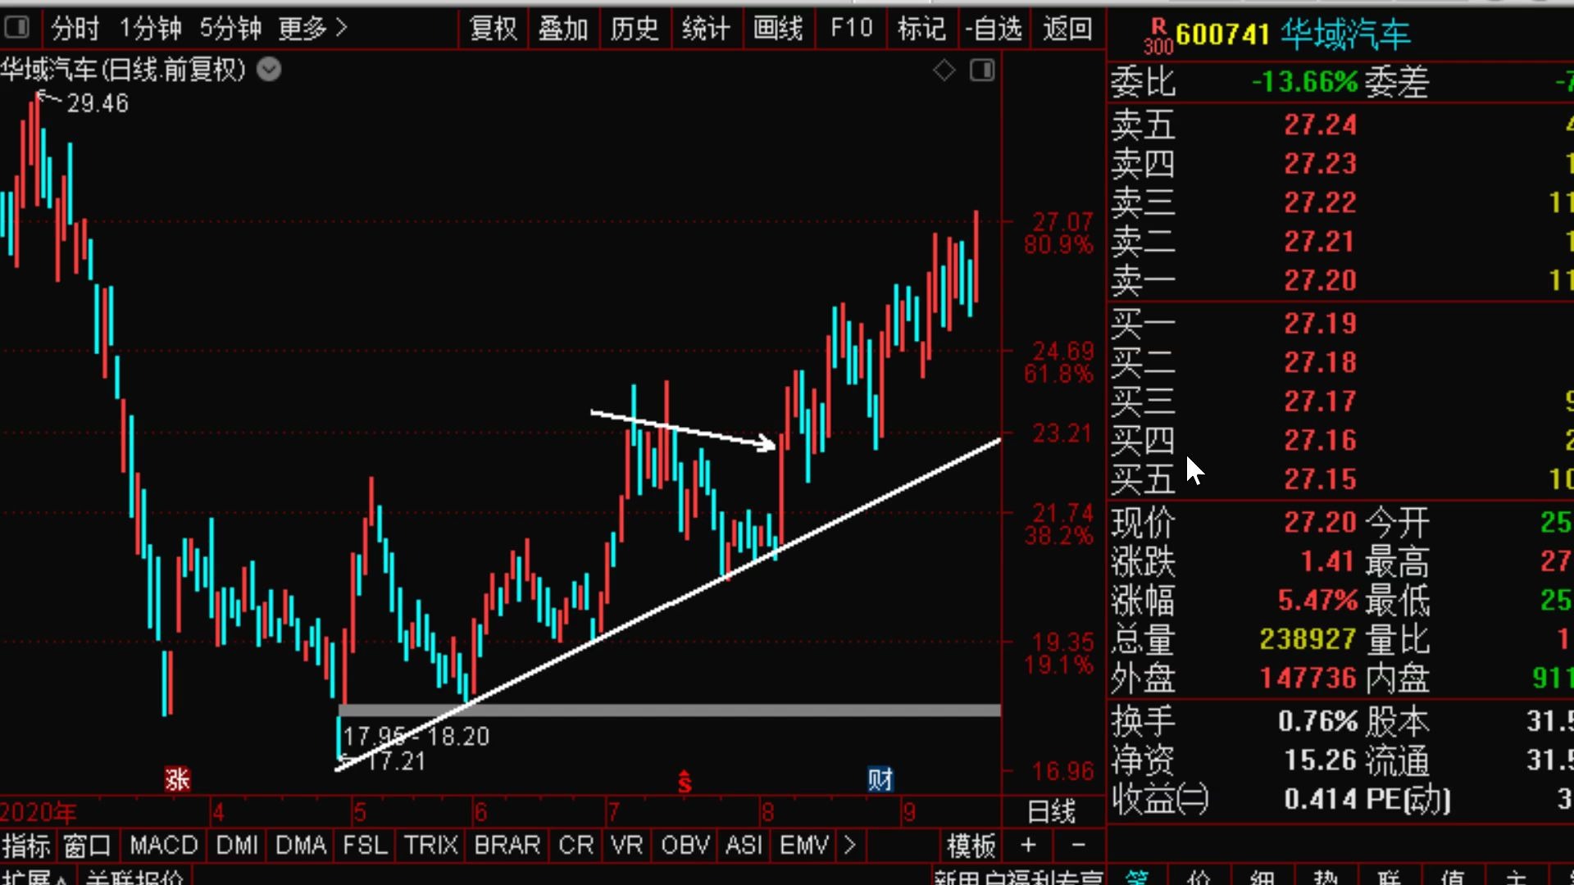
Task: Open the 笔 tick tab at bottom right
Action: tap(1137, 878)
